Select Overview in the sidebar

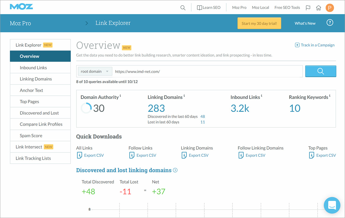(x=40, y=56)
